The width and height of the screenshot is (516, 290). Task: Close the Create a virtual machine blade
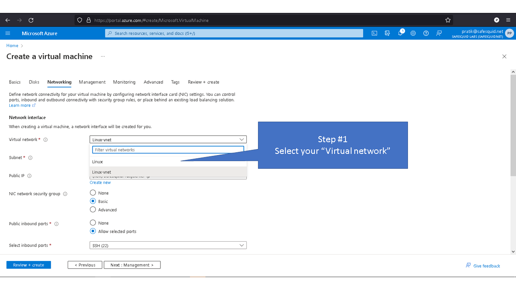coord(504,56)
